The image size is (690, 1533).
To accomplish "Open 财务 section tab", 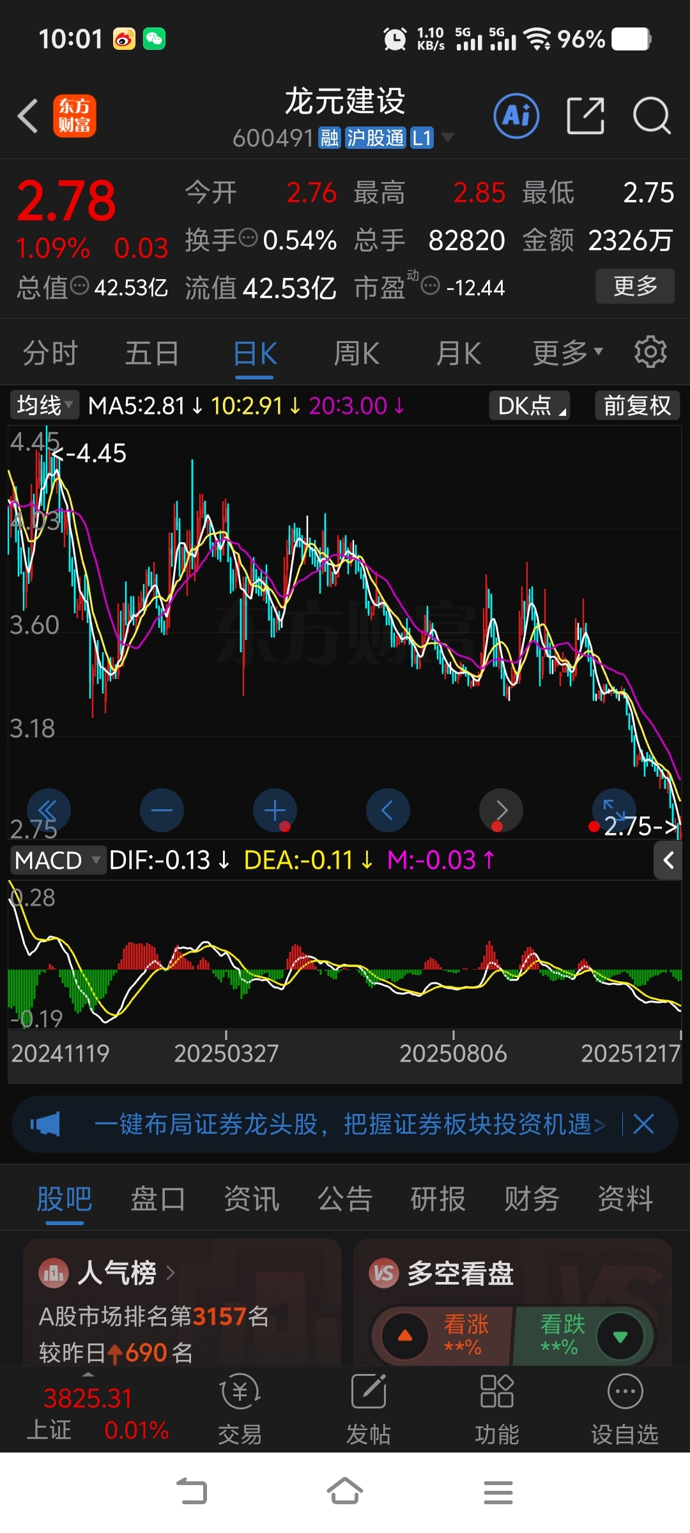I will click(x=532, y=1198).
